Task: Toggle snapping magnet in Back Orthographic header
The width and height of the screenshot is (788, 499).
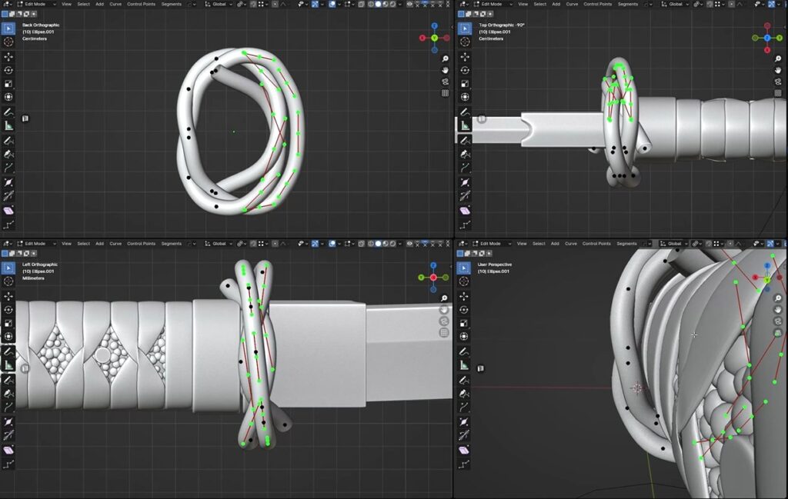Action: click(252, 4)
